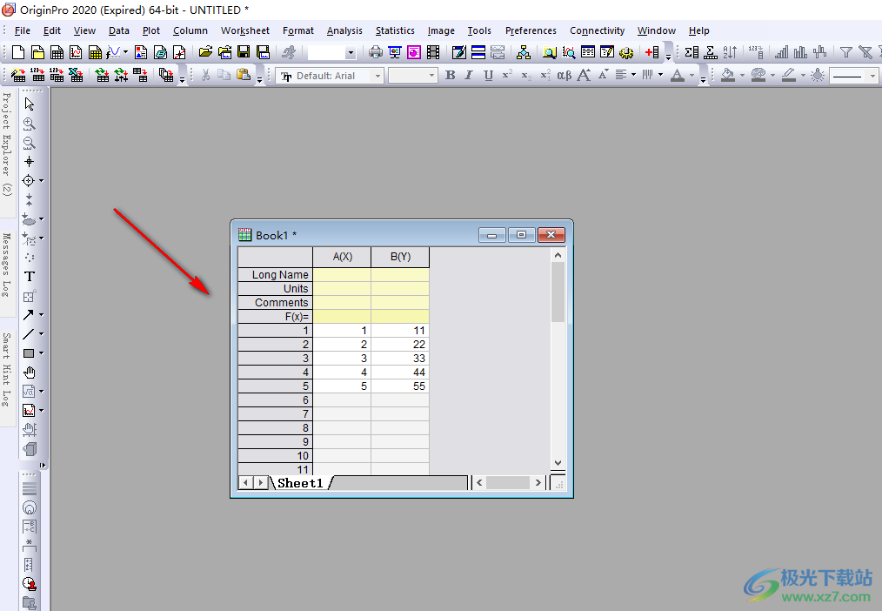
Task: Toggle Bold formatting
Action: point(450,76)
